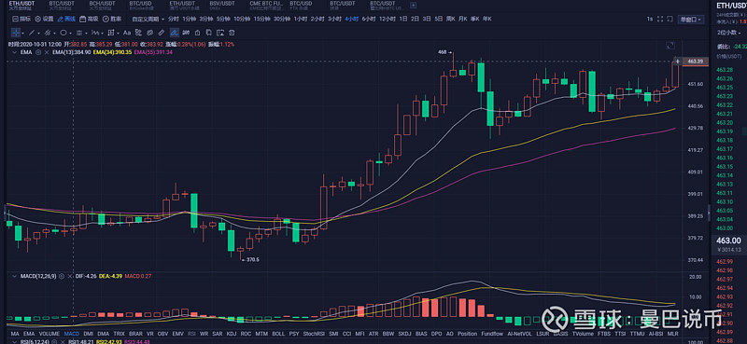
Task: Select the 1分钟 timeframe
Action: point(190,19)
